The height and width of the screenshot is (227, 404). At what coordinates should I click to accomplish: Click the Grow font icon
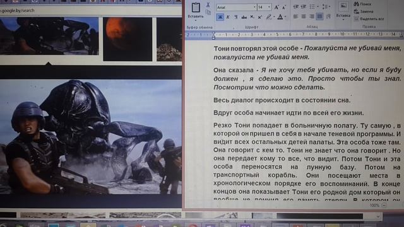[x=276, y=7]
